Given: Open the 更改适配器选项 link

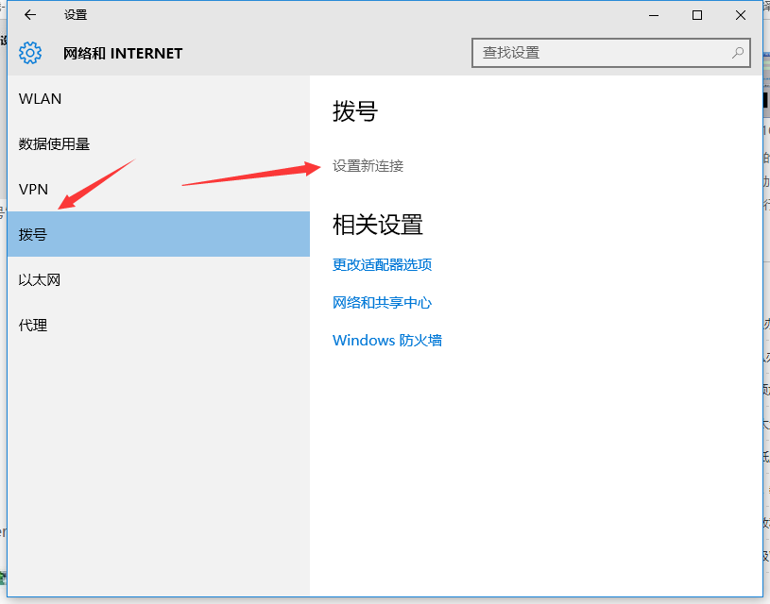Looking at the screenshot, I should (382, 265).
